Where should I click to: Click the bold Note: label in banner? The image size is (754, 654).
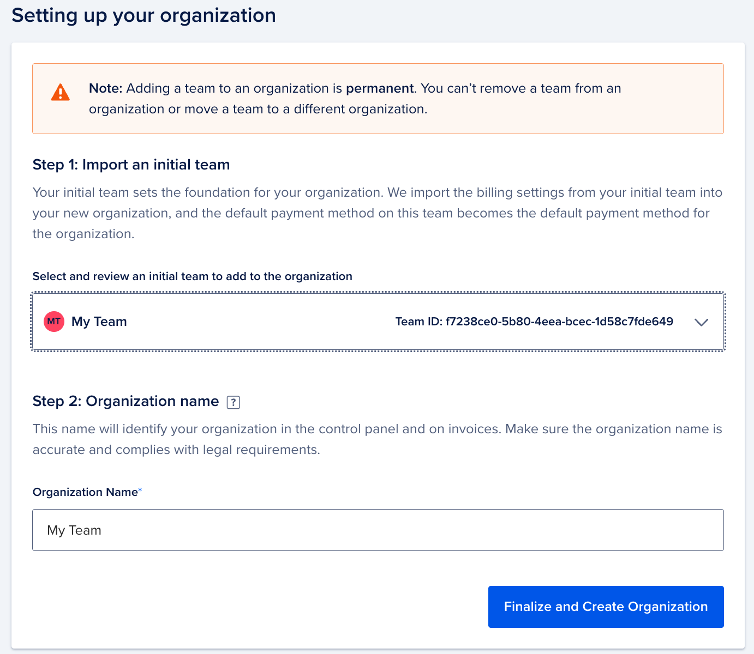pyautogui.click(x=106, y=88)
